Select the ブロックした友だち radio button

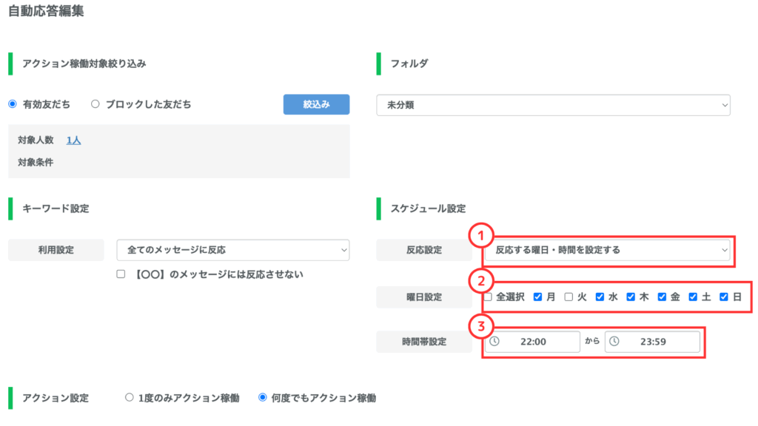95,104
